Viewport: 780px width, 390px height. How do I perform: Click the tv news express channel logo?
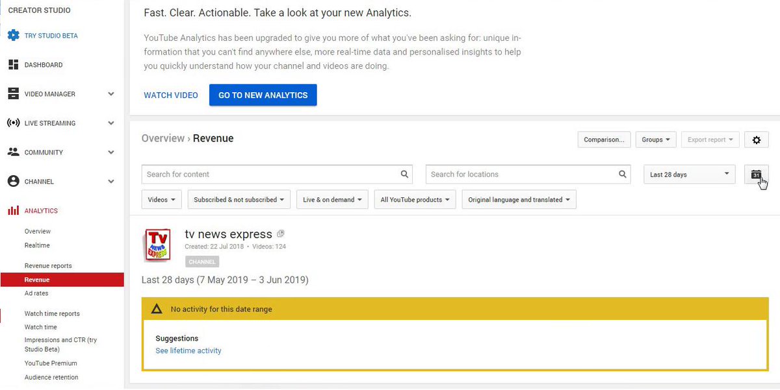(x=157, y=245)
